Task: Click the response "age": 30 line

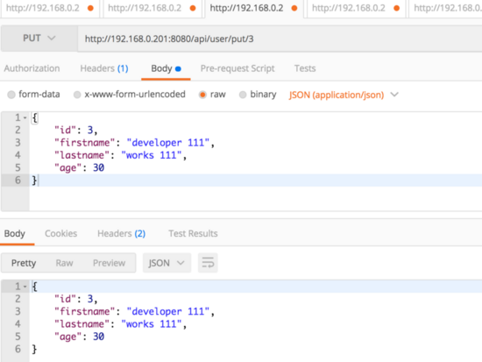Action: pyautogui.click(x=79, y=337)
